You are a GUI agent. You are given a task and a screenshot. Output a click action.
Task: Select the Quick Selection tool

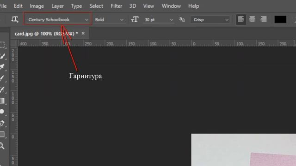click(x=2, y=56)
